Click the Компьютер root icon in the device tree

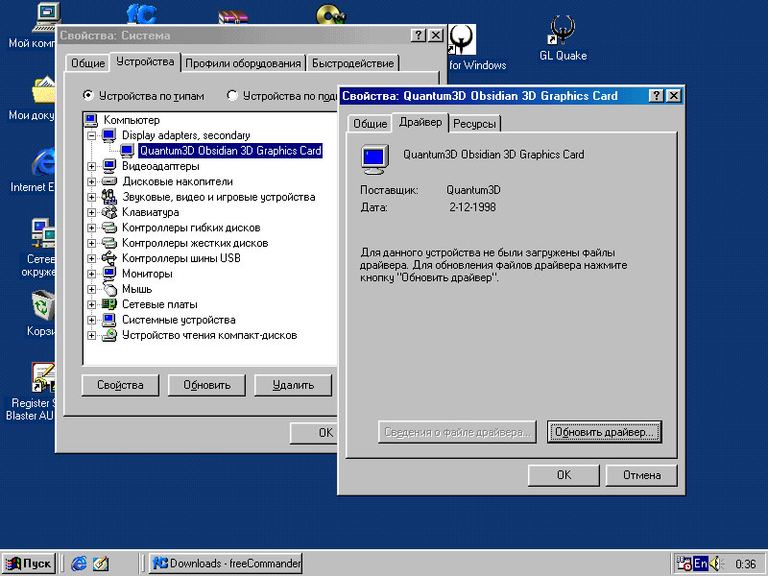click(90, 119)
